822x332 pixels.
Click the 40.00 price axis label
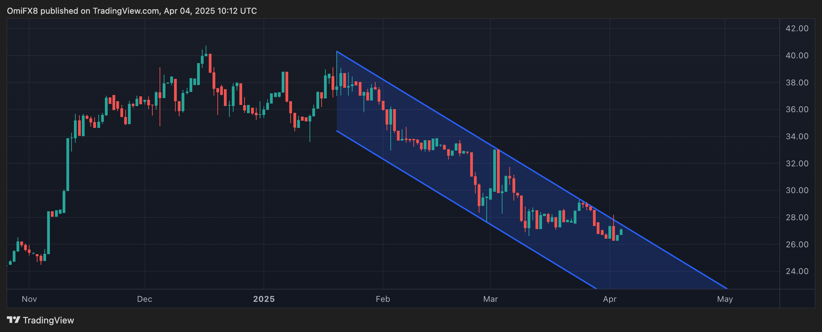pos(797,56)
